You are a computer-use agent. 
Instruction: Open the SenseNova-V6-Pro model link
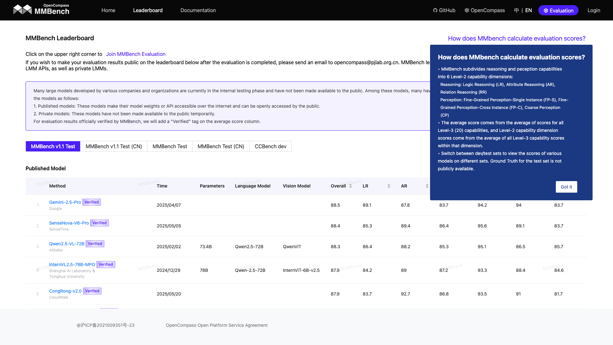[x=69, y=223]
